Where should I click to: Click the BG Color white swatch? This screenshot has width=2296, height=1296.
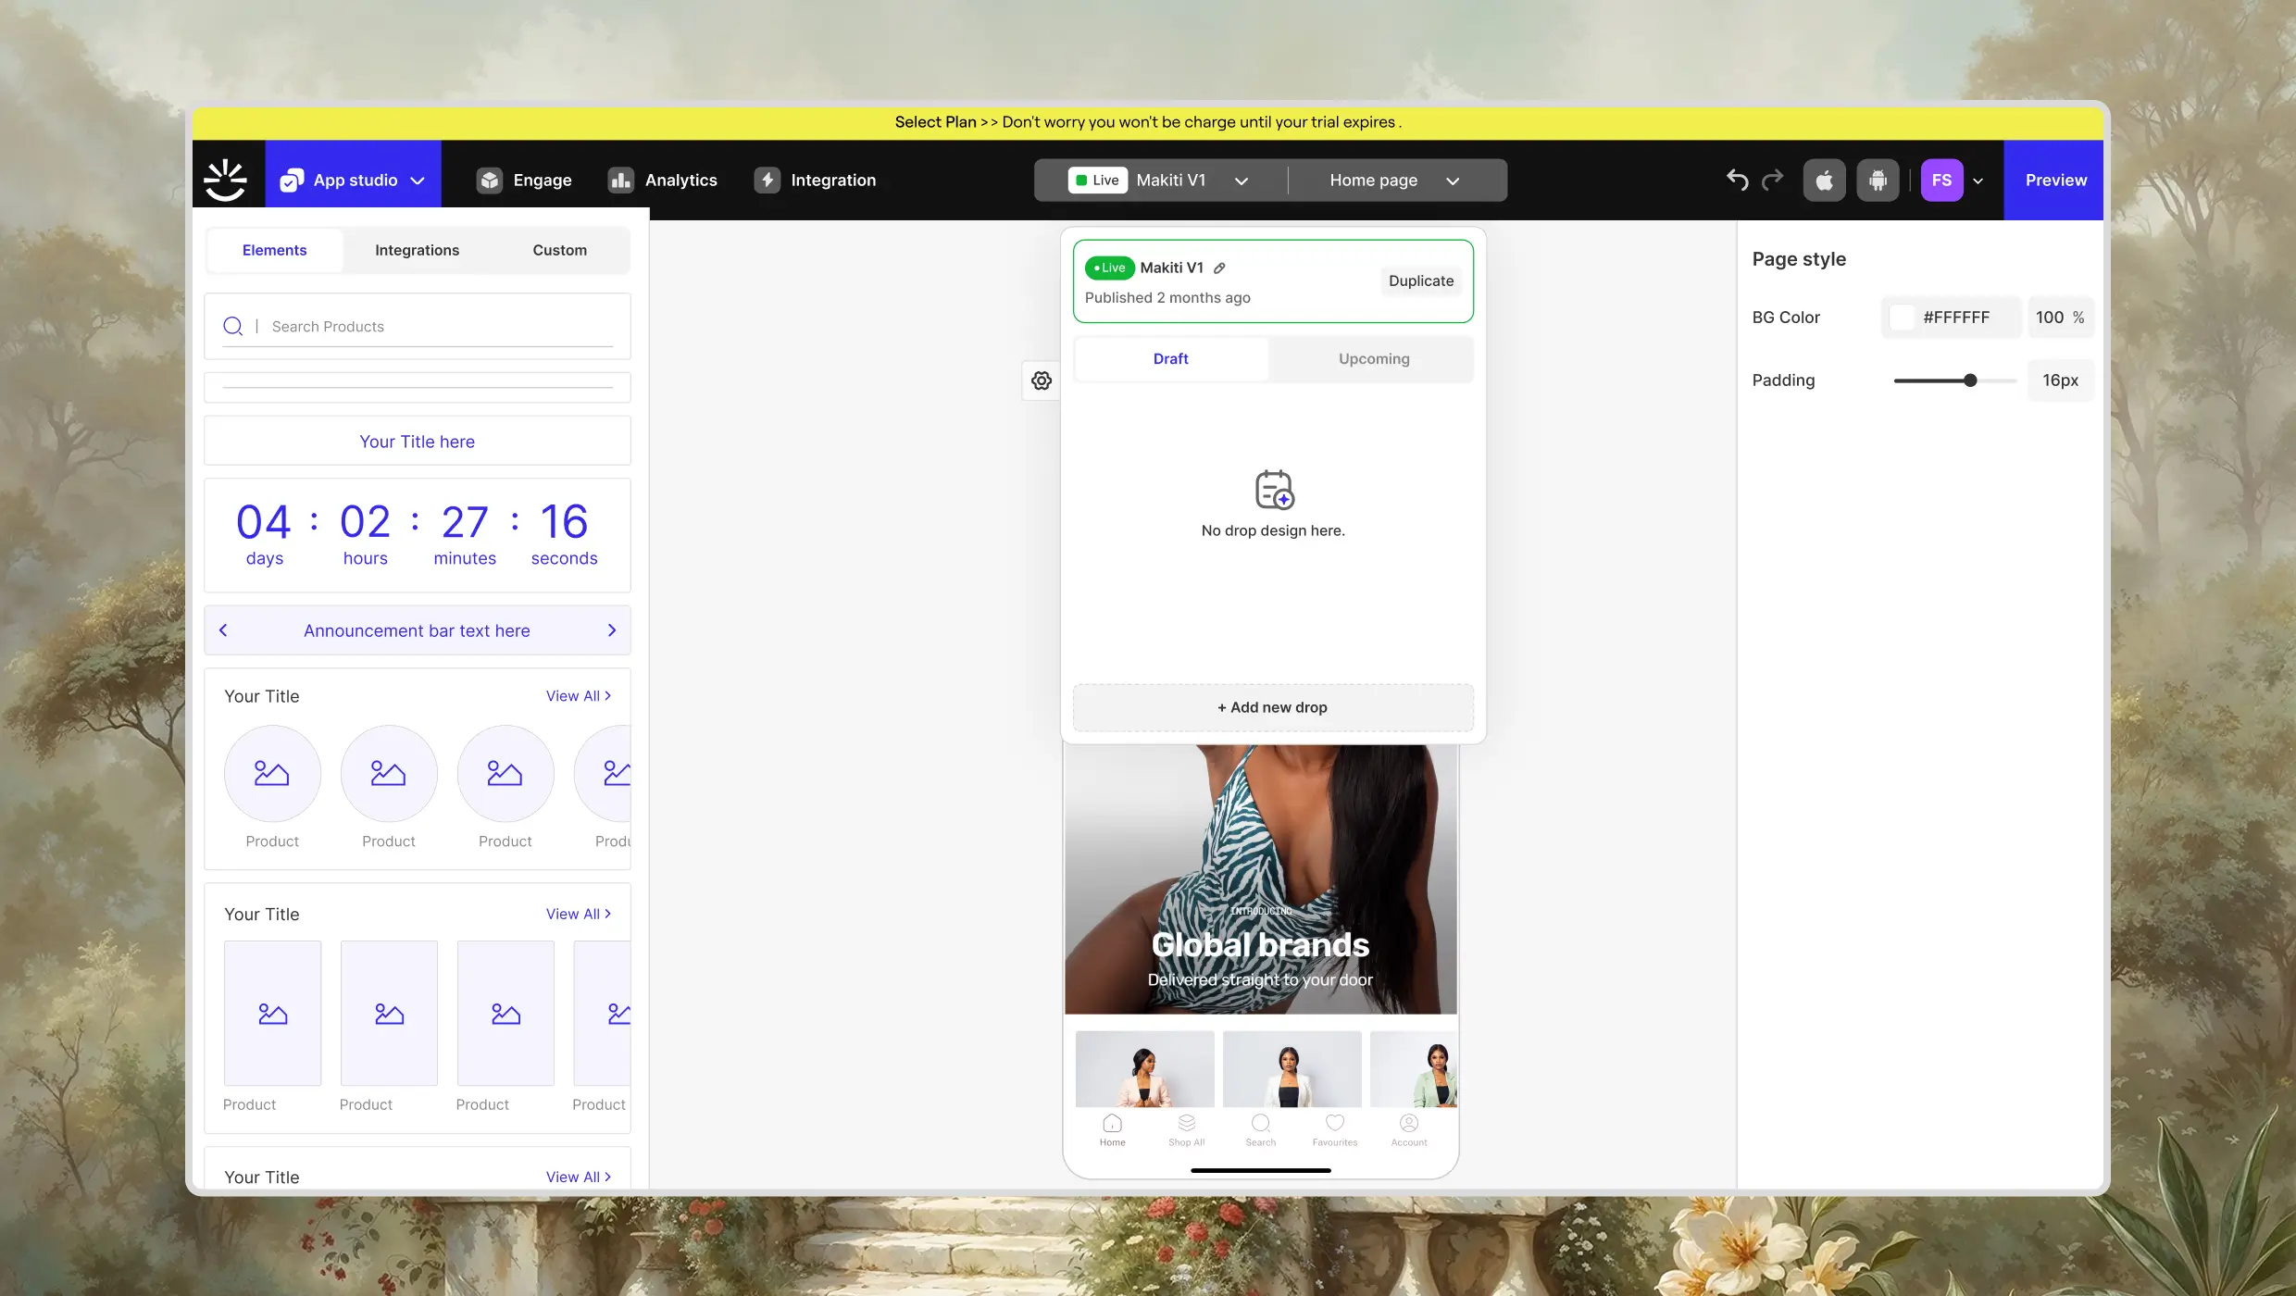tap(1902, 318)
